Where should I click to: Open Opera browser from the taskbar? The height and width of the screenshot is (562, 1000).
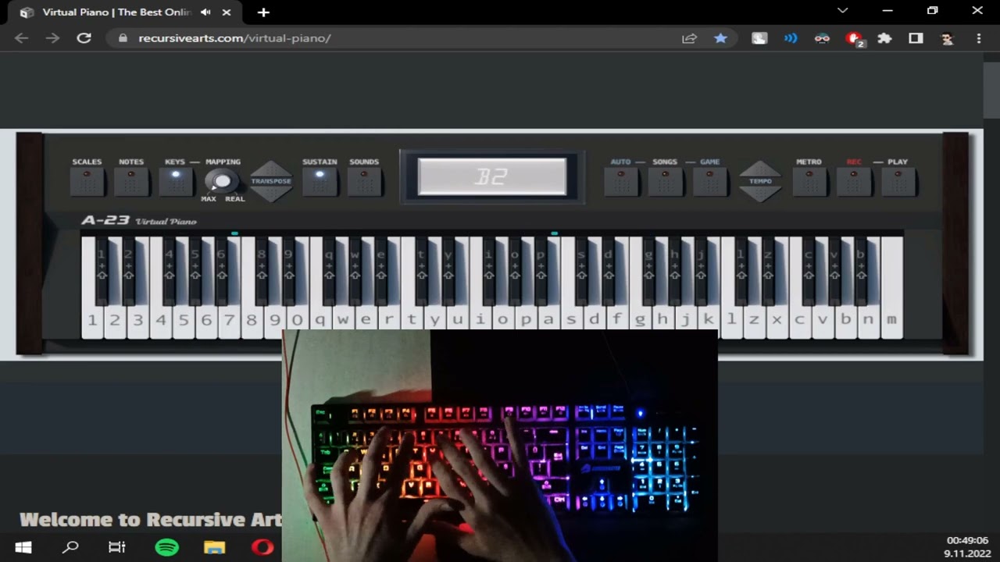click(262, 547)
